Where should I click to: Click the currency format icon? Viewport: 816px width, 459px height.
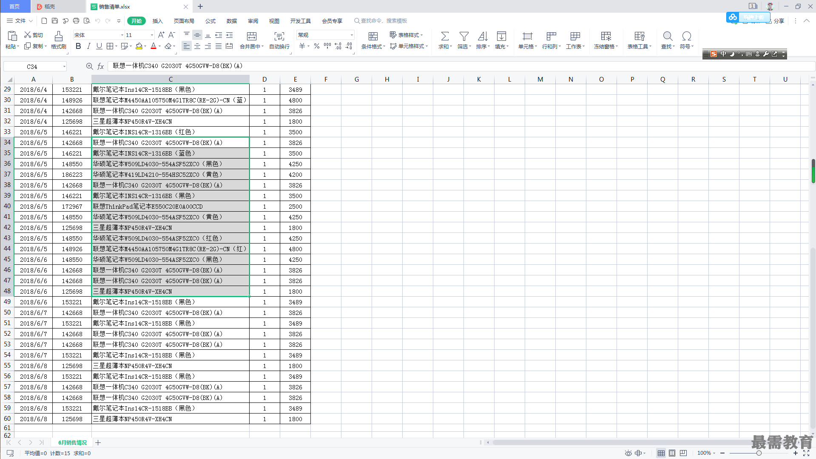302,46
